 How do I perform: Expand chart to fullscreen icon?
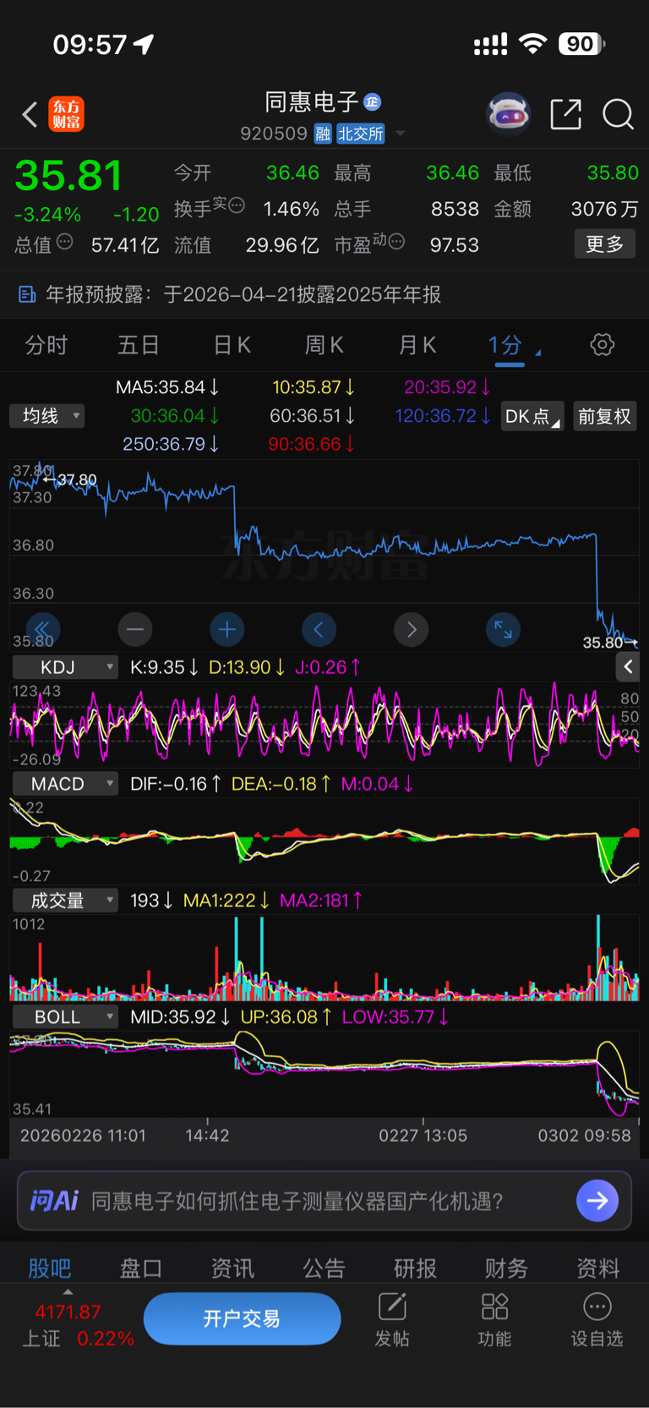pyautogui.click(x=503, y=629)
